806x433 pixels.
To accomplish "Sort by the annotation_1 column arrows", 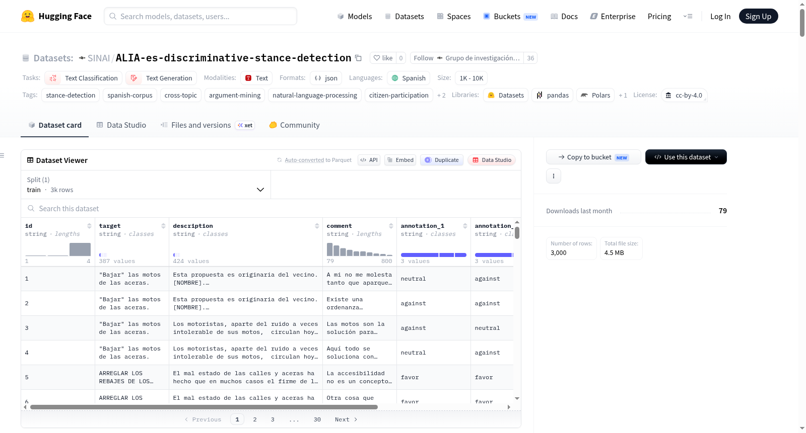I will [x=465, y=226].
